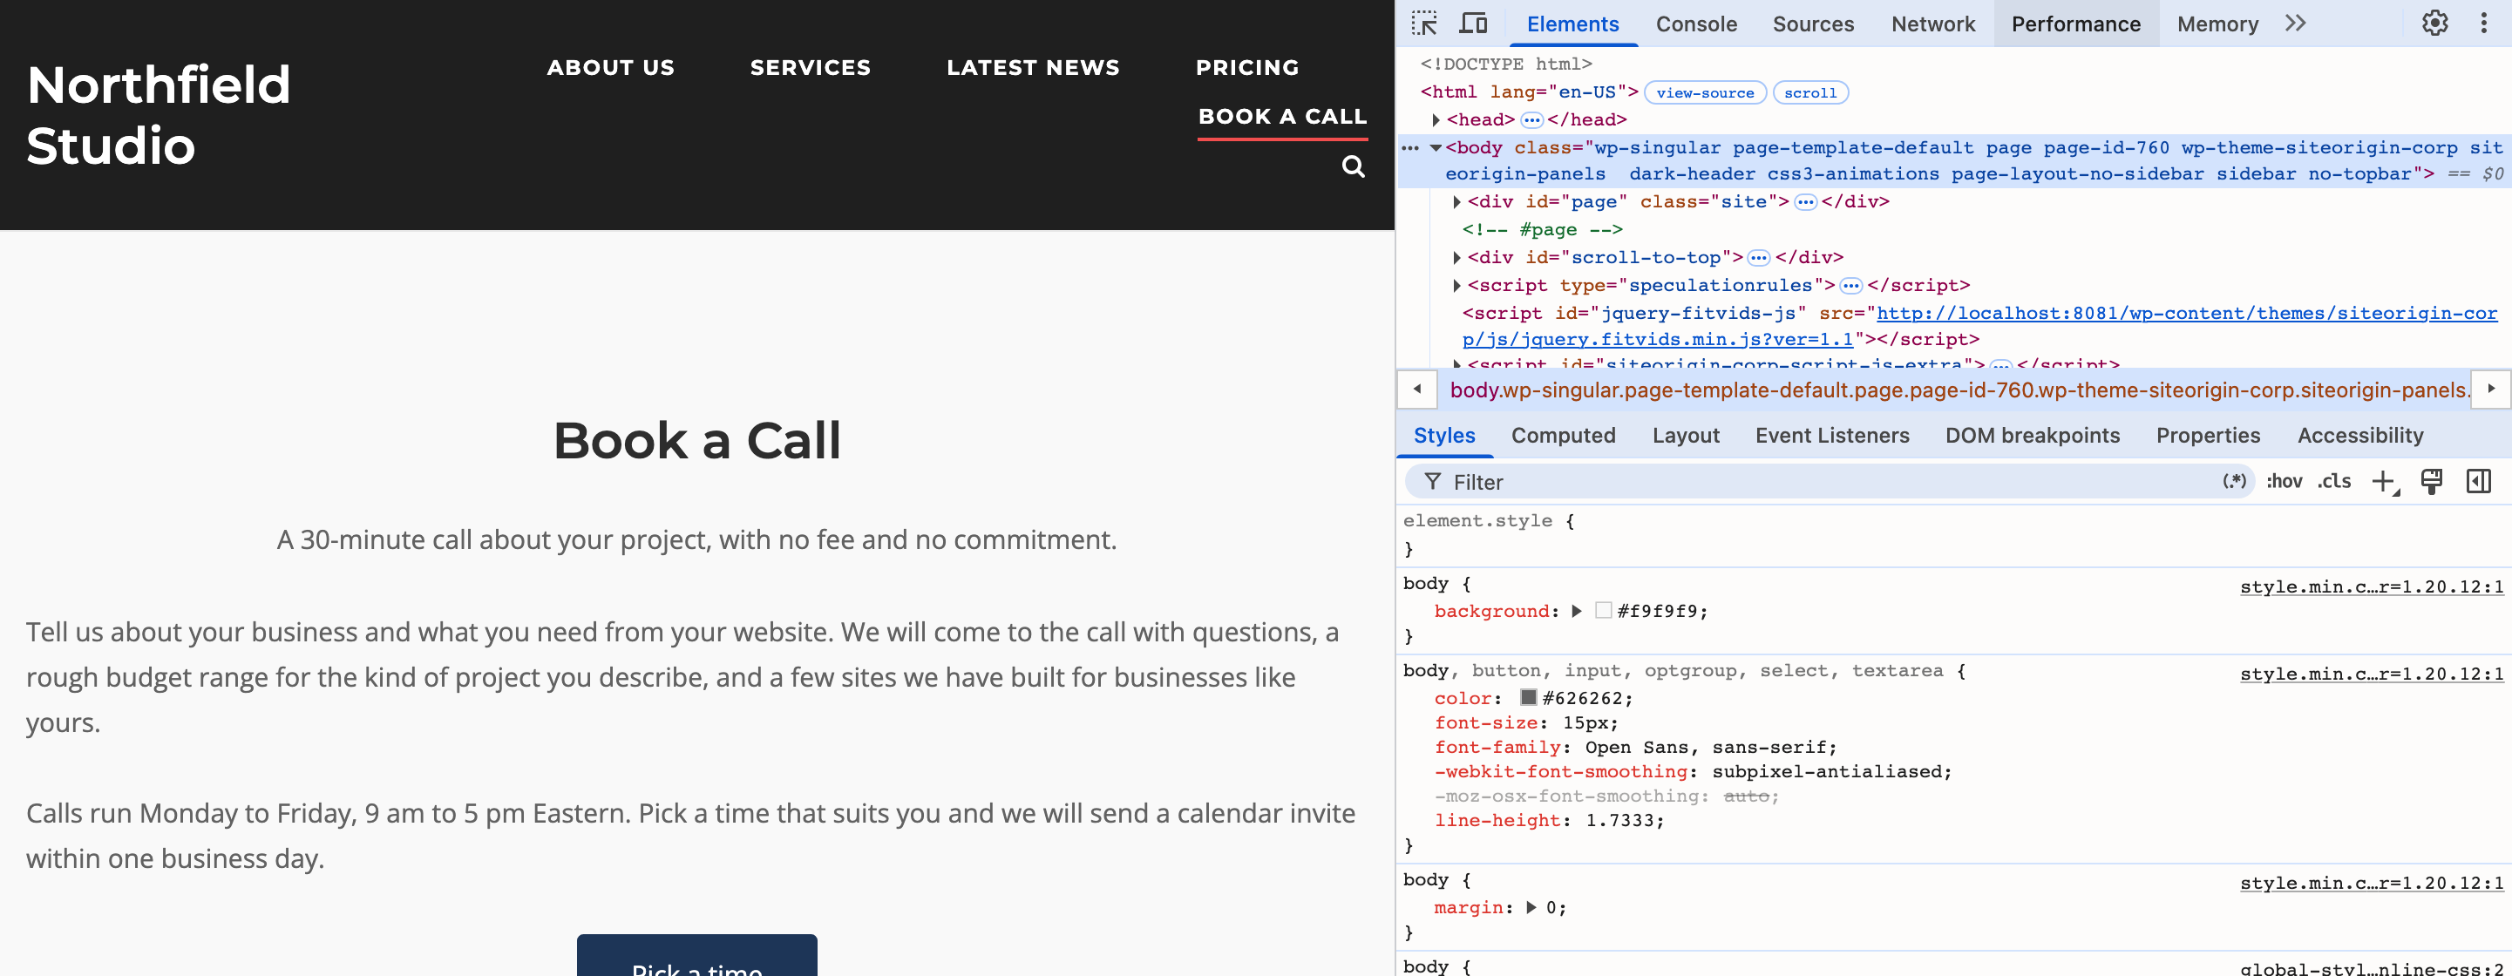Viewport: 2512px width, 976px height.
Task: Toggle the .cls class editor
Action: [2334, 482]
